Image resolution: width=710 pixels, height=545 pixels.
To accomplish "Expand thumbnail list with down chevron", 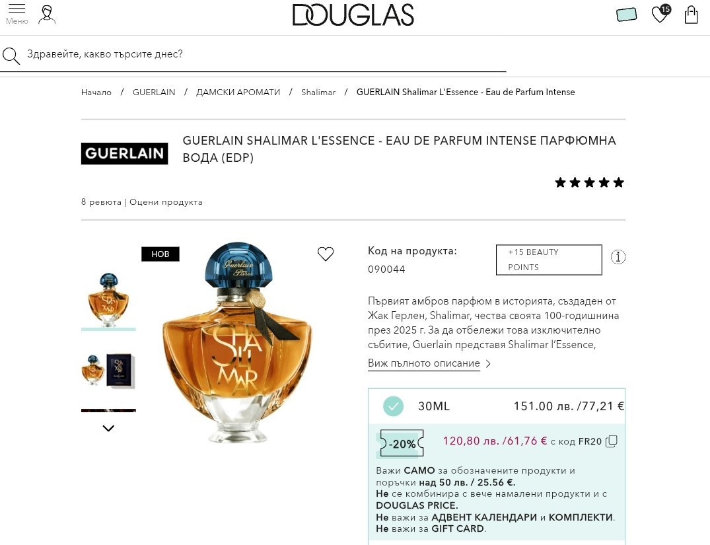I will [x=108, y=428].
